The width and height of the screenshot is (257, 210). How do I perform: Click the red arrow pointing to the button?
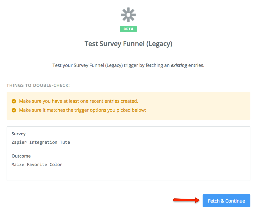(x=186, y=200)
